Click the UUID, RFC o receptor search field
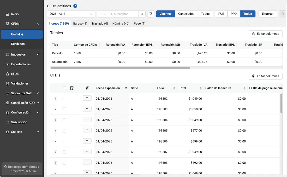Viewport: 287px width, 177px height. click(118, 14)
